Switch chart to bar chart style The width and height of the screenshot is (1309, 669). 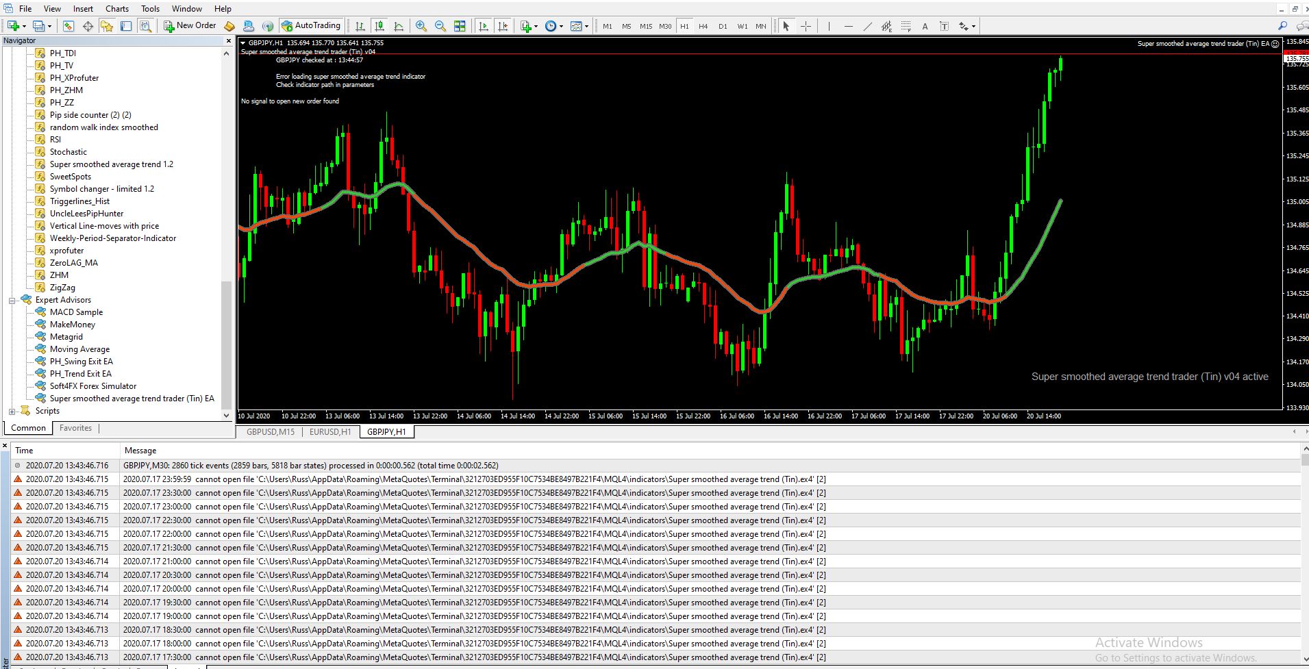(360, 26)
